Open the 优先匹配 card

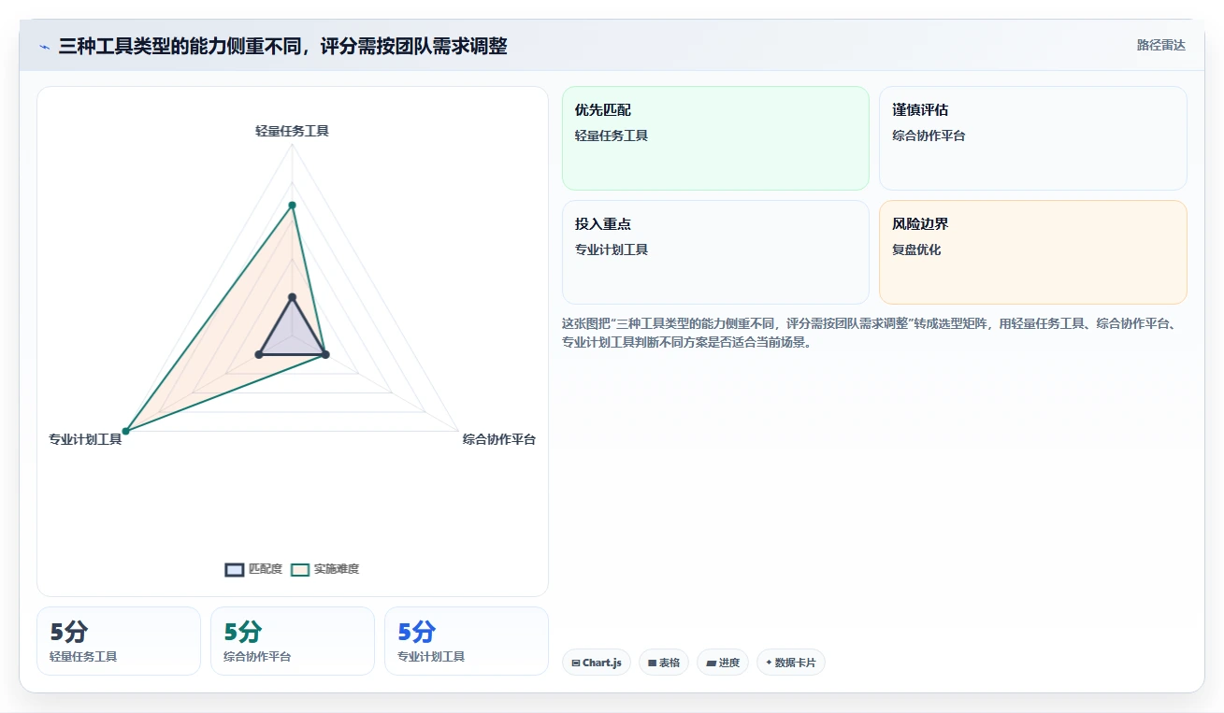(715, 138)
